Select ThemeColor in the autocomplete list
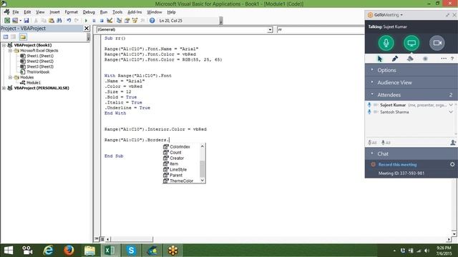Viewport: 458px width, 257px height. (181, 181)
